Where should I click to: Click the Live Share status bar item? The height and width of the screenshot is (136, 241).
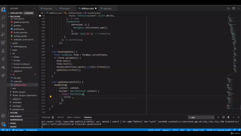tap(18, 130)
